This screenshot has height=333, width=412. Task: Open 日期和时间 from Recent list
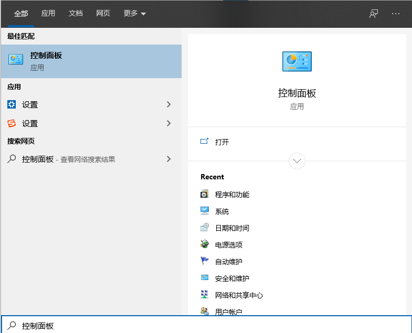[x=232, y=228]
